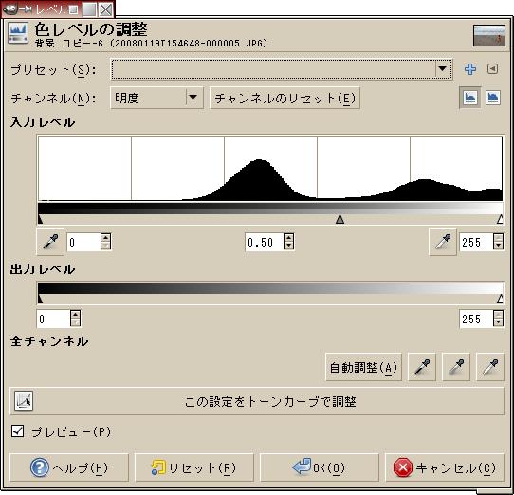514x495 pixels.
Task: Click the image preview thumbnail in header
Action: (x=489, y=35)
